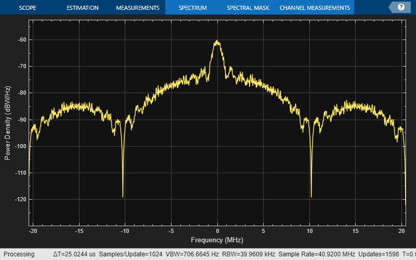Click the Frequency (MHz) axis label

point(217,240)
